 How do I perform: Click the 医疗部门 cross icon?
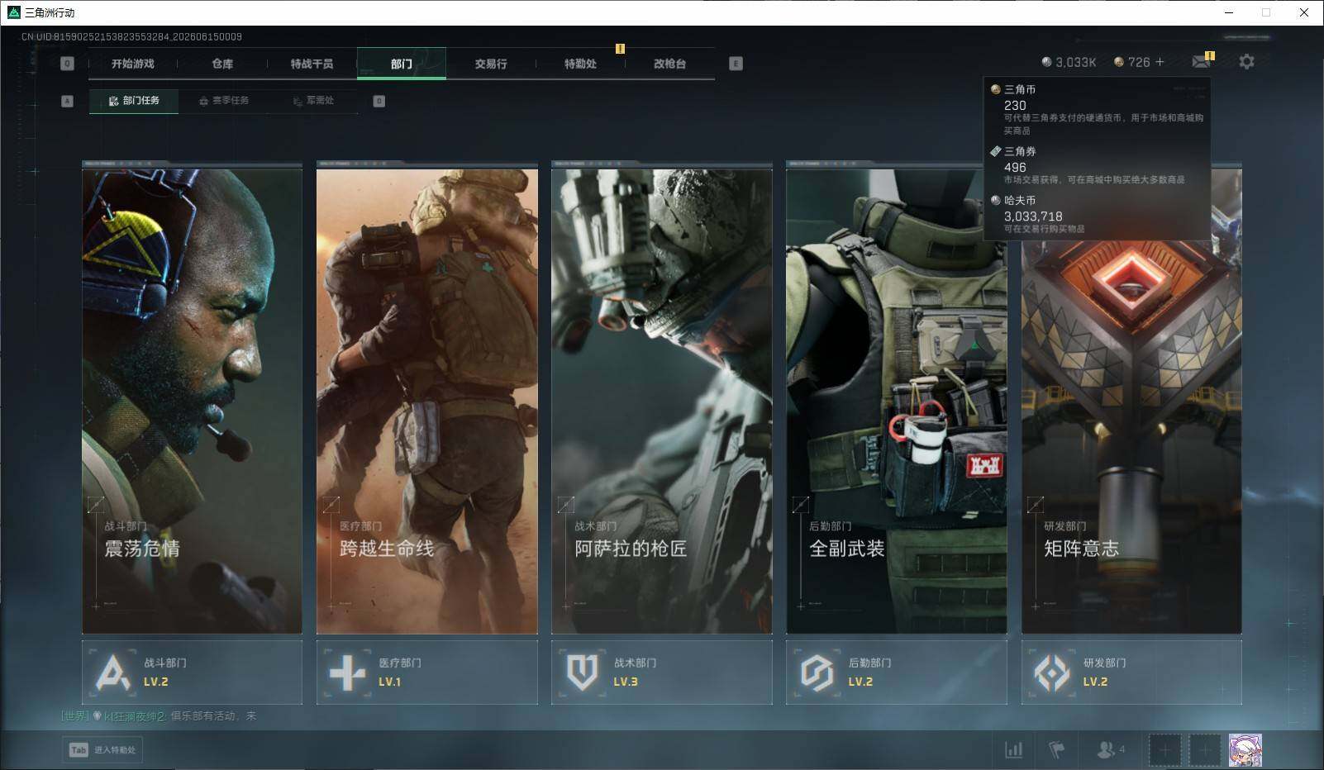pos(347,673)
